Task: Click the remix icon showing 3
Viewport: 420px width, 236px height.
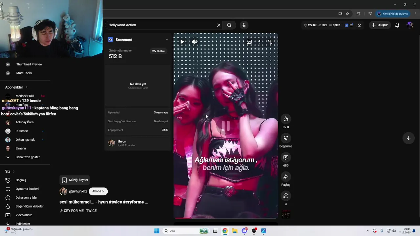Action: [x=286, y=196]
